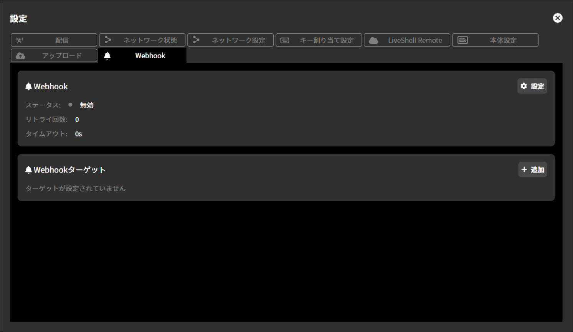Click the gear icon on the 設定 button
The width and height of the screenshot is (573, 332).
tap(523, 86)
